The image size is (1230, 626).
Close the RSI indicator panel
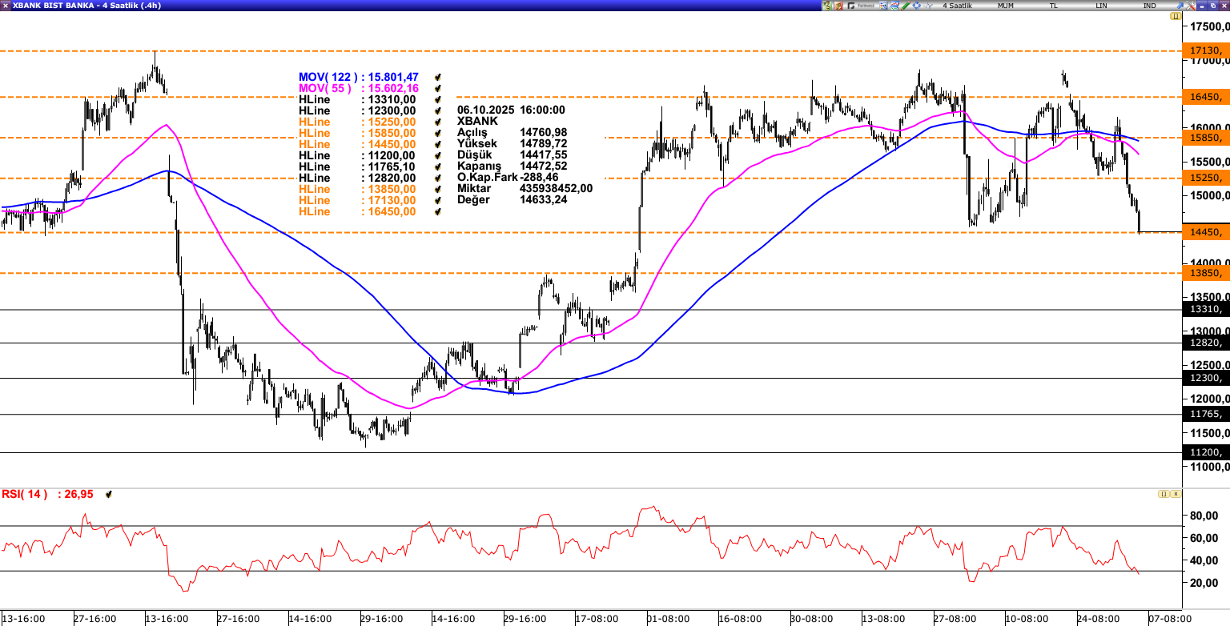point(1175,494)
